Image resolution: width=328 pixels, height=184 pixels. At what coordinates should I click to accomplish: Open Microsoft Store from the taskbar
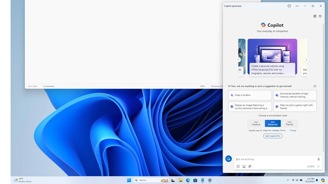tap(195, 180)
